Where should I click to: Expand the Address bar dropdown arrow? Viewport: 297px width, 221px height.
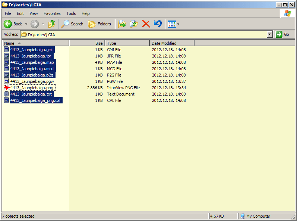pyautogui.click(x=270, y=34)
